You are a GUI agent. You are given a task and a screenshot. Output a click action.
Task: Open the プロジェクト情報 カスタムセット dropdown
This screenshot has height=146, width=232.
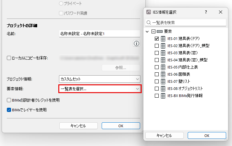click(100, 79)
